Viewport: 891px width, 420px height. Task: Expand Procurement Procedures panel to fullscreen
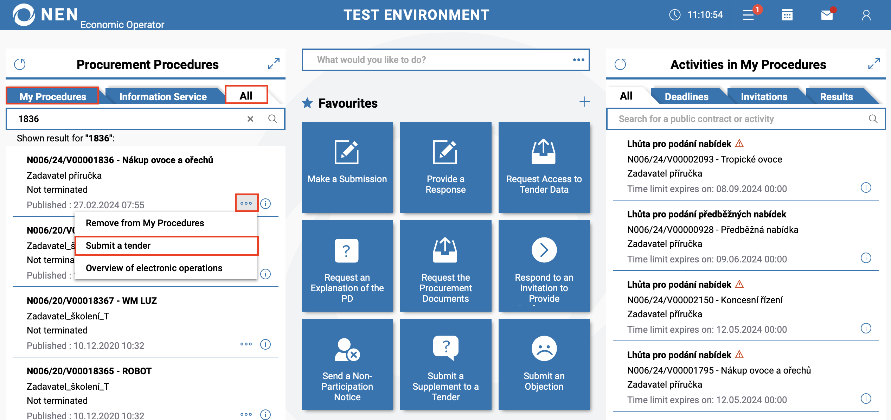pos(274,64)
